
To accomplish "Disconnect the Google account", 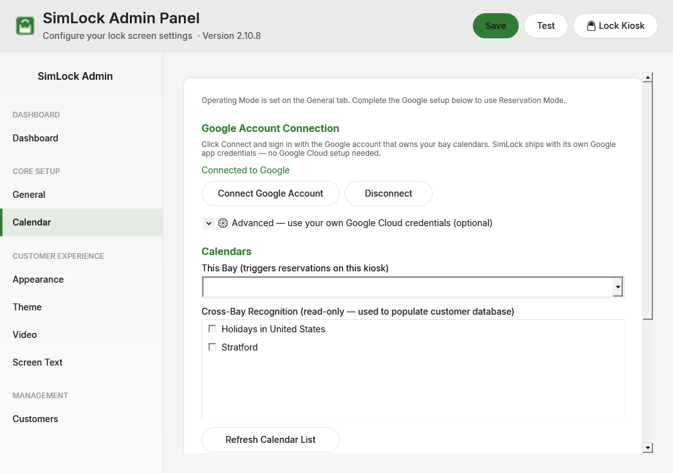I will [388, 193].
